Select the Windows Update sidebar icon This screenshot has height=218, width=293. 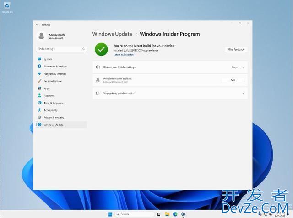point(39,125)
